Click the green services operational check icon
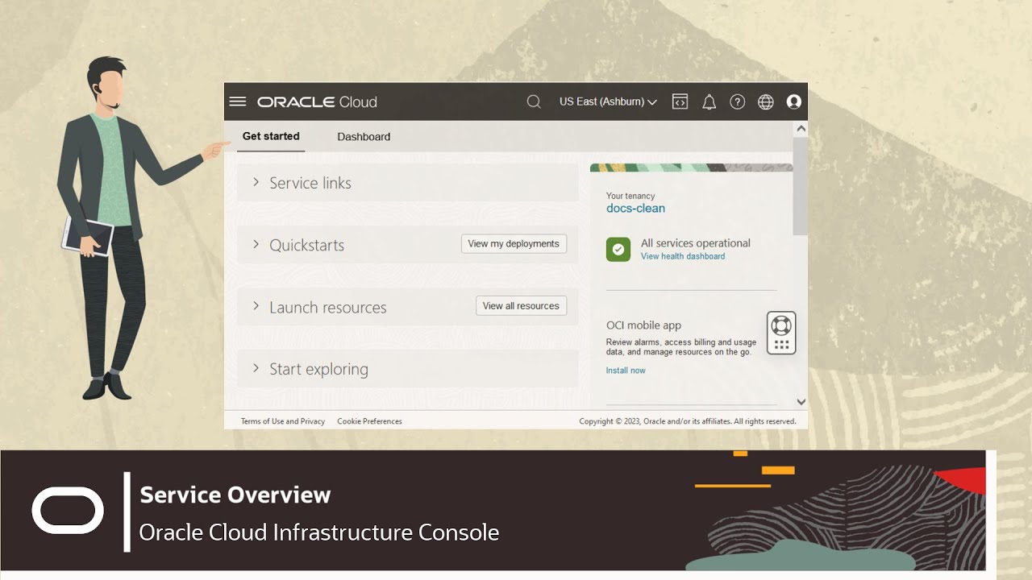This screenshot has height=580, width=1032. coord(618,249)
